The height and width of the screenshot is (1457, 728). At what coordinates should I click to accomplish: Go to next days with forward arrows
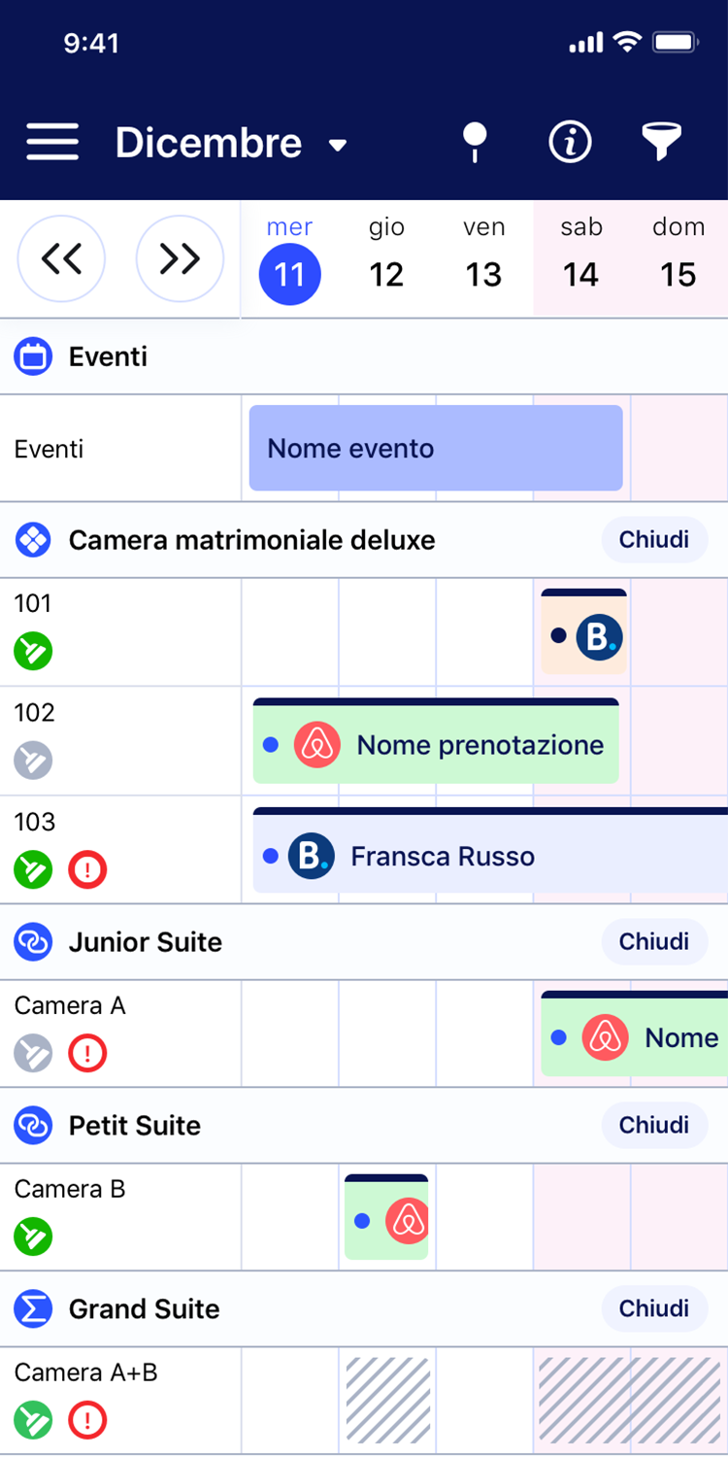point(180,259)
